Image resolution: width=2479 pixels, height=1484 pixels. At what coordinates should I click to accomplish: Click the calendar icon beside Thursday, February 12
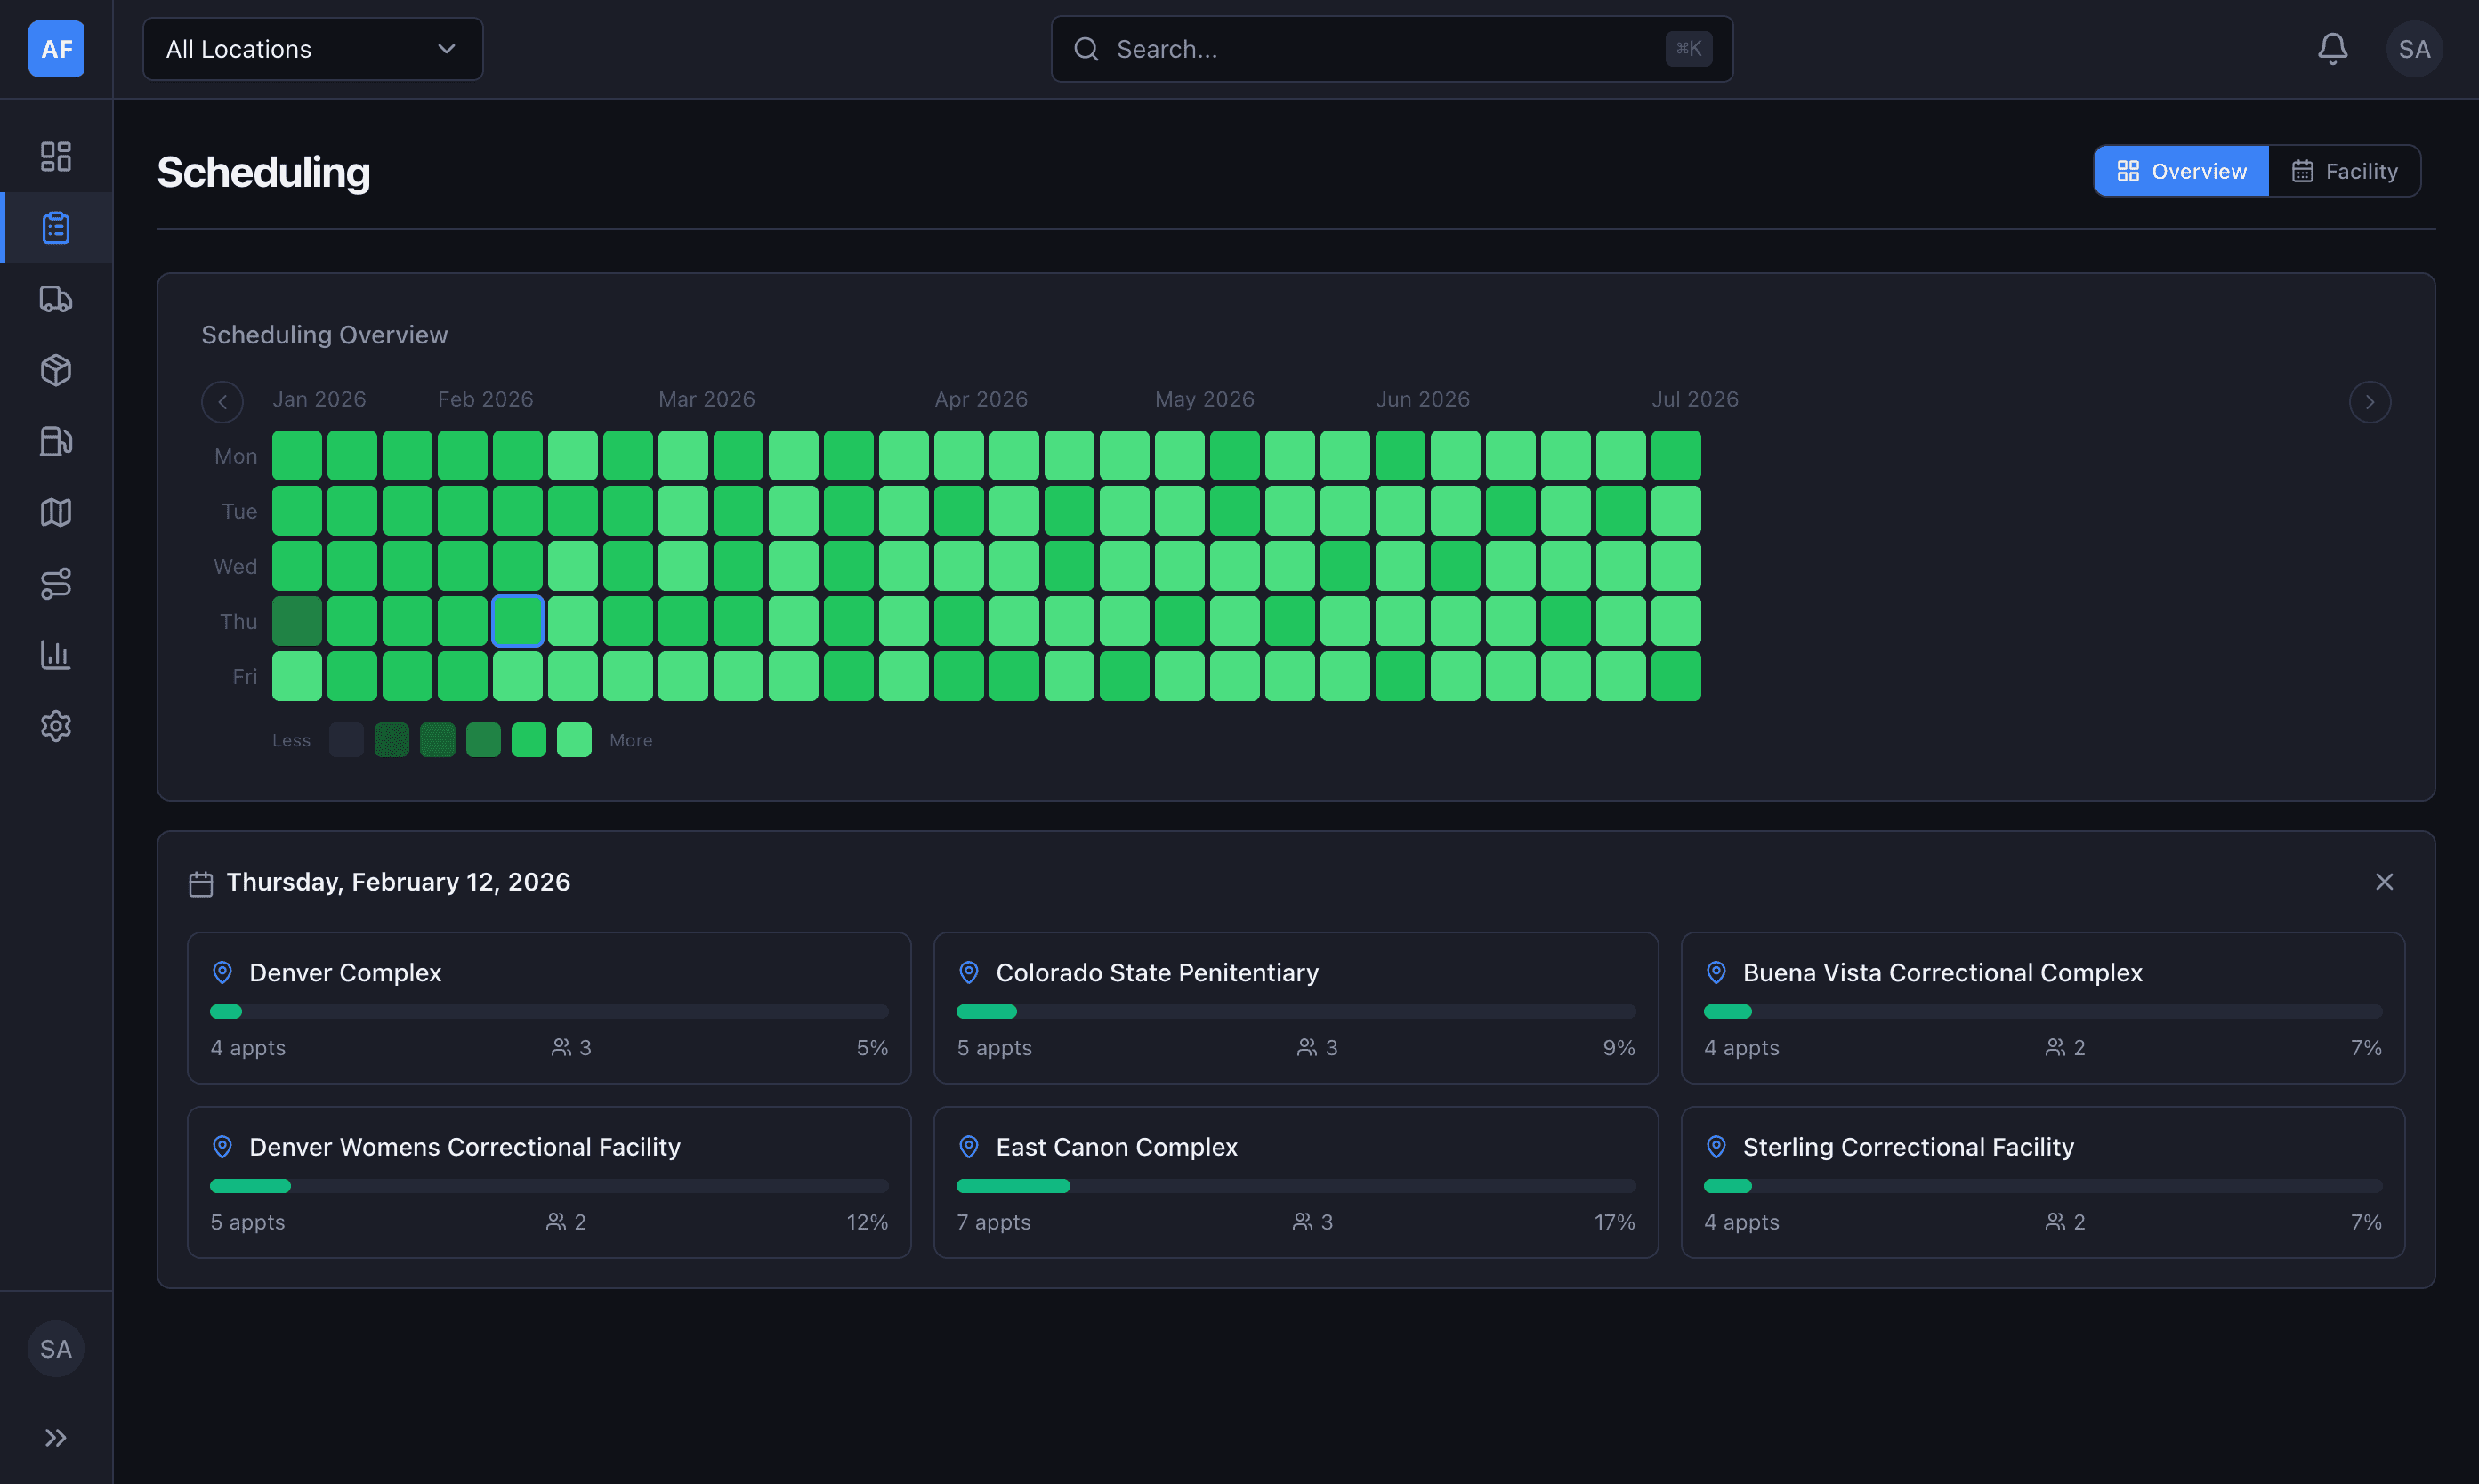point(201,884)
